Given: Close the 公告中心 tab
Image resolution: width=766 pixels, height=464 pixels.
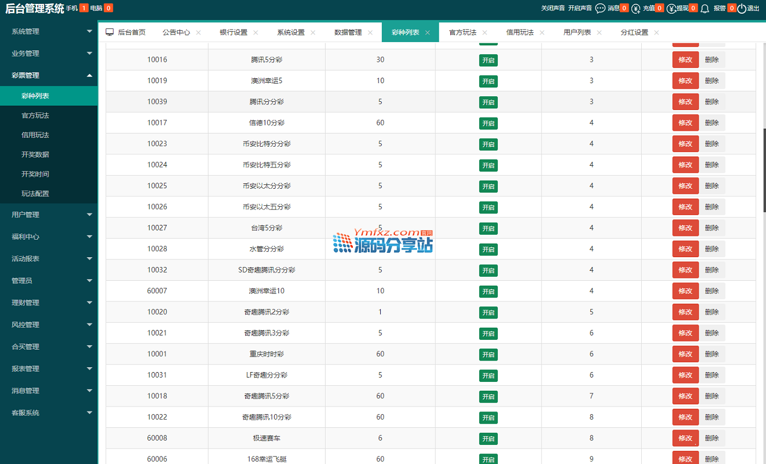Looking at the screenshot, I should tap(199, 32).
